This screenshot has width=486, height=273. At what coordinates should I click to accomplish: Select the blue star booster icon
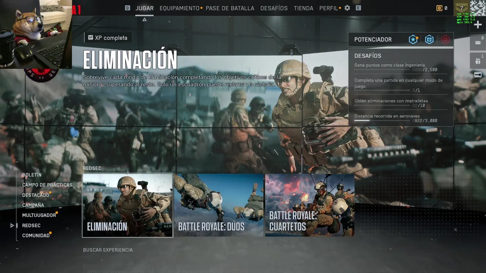coord(413,39)
